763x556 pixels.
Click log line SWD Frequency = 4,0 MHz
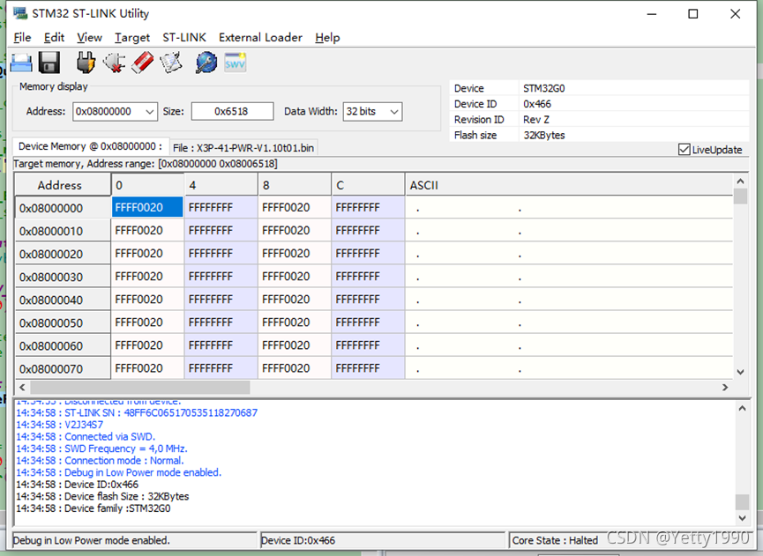(x=101, y=449)
